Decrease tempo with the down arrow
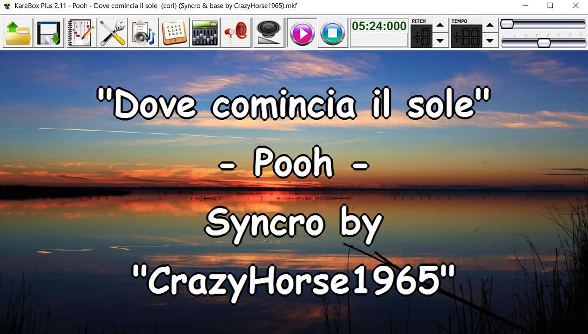The width and height of the screenshot is (588, 334). 490,40
